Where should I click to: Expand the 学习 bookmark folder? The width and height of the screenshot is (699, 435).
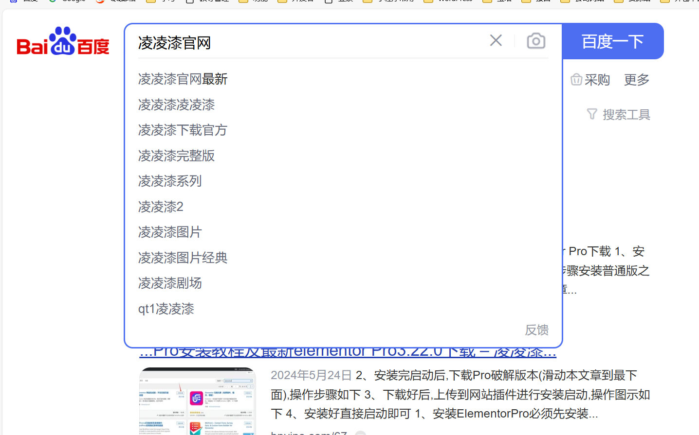[x=161, y=1]
